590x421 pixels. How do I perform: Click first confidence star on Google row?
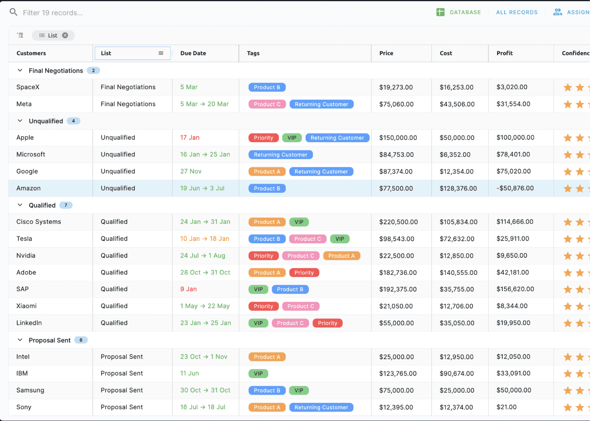click(x=568, y=171)
